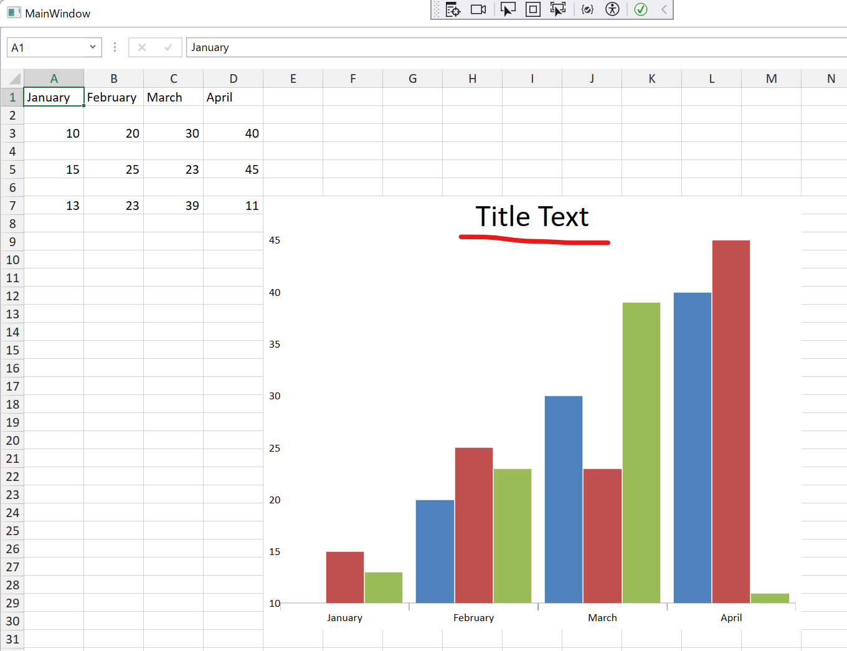
Task: Open Live Visual Tree from debug toolbar
Action: pos(453,9)
